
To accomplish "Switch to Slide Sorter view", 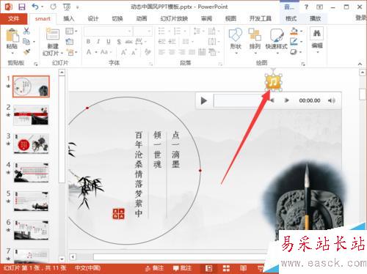I will point(226,268).
